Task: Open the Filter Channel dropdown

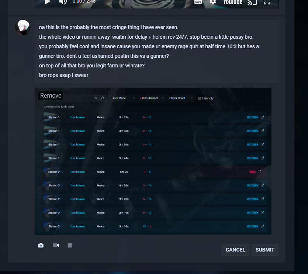Action: 152,98
